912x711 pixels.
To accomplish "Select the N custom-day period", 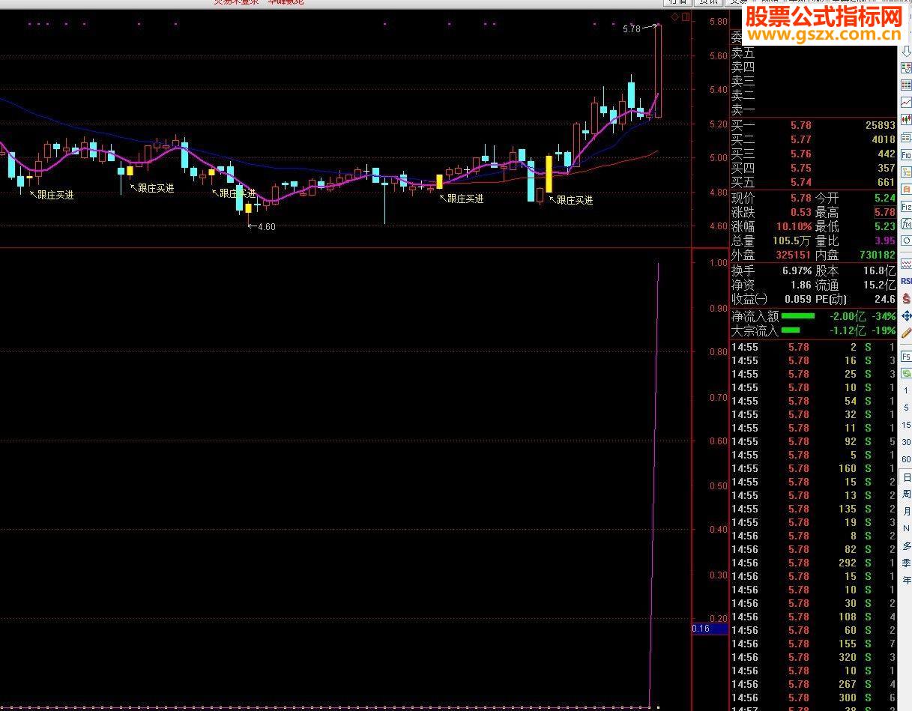I will pos(906,529).
